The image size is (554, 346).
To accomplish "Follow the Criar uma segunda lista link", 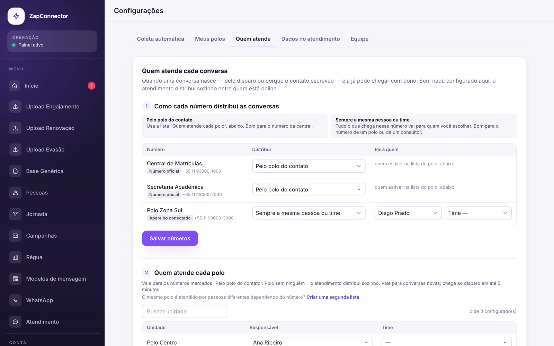I will pyautogui.click(x=333, y=297).
